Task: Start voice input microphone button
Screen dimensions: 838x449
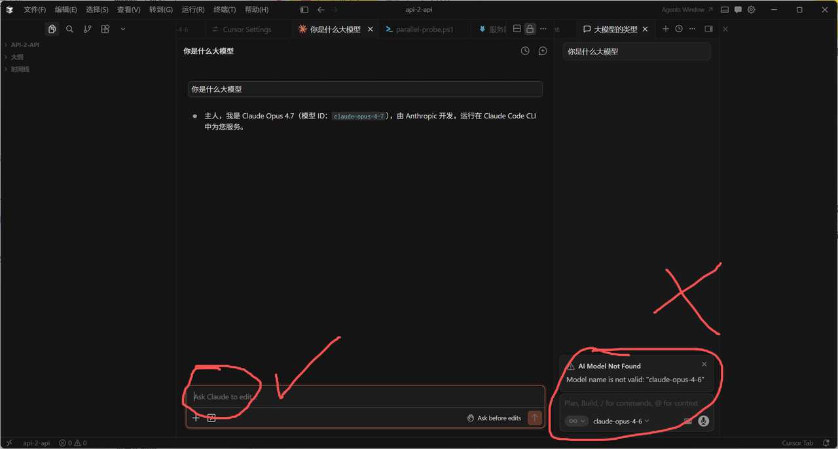Action: tap(704, 421)
